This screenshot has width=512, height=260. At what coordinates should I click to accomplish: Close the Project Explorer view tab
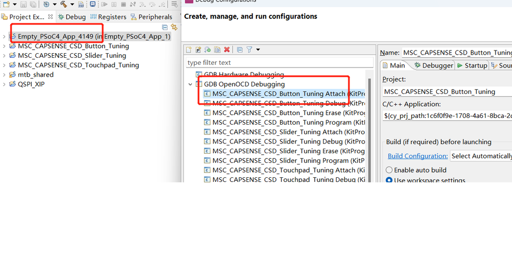[x=50, y=16]
